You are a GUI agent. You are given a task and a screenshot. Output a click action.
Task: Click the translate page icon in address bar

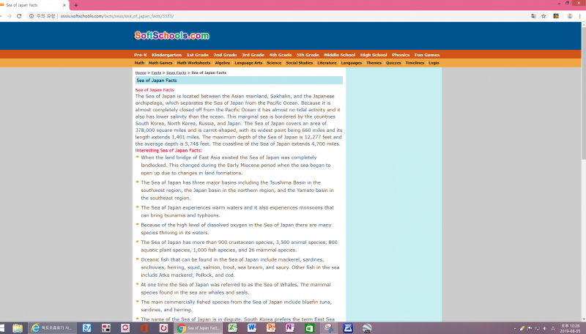click(x=533, y=15)
